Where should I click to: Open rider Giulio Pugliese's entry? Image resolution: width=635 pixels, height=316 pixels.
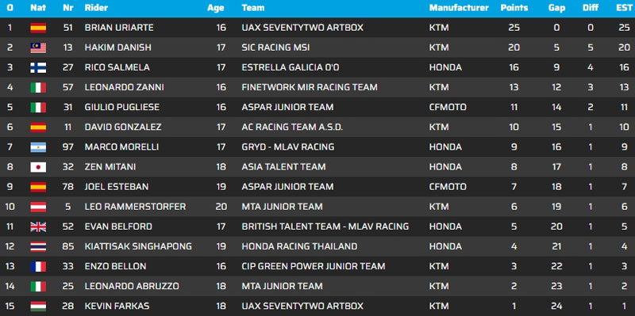click(122, 108)
